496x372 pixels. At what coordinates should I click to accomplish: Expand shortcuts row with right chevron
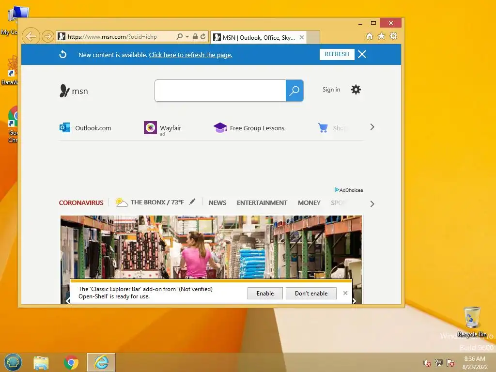[x=372, y=127]
